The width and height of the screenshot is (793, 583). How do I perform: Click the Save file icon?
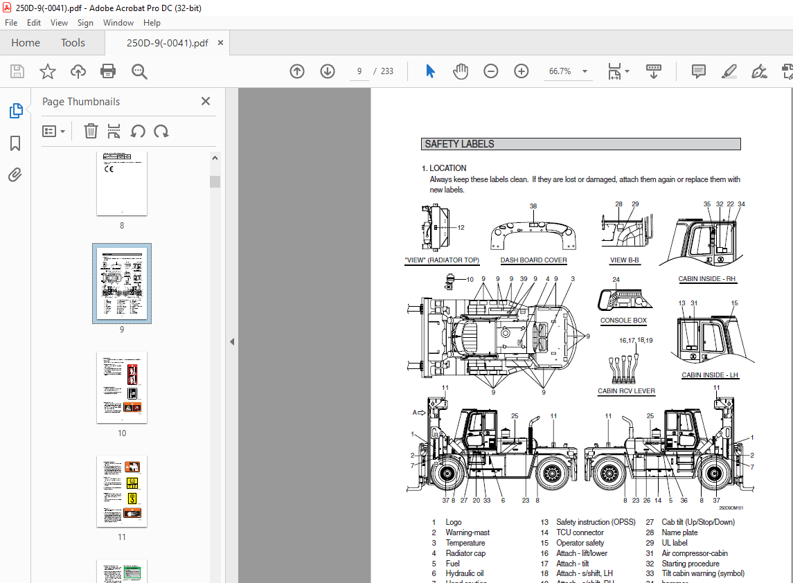[17, 71]
